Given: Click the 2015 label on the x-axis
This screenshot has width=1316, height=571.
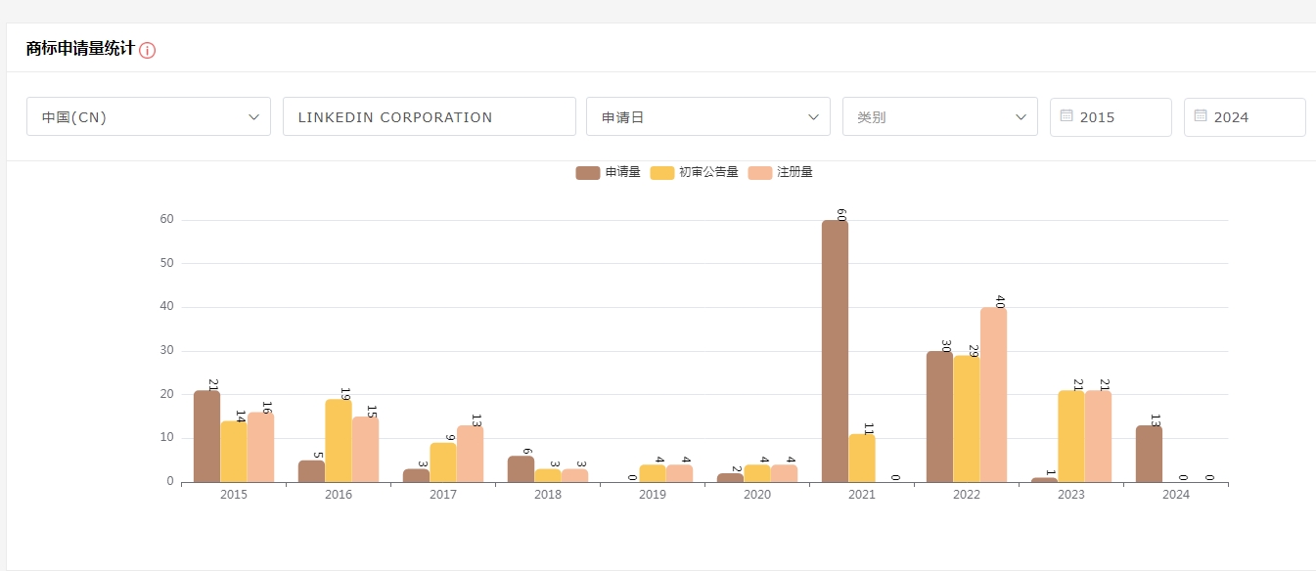Looking at the screenshot, I should (234, 495).
